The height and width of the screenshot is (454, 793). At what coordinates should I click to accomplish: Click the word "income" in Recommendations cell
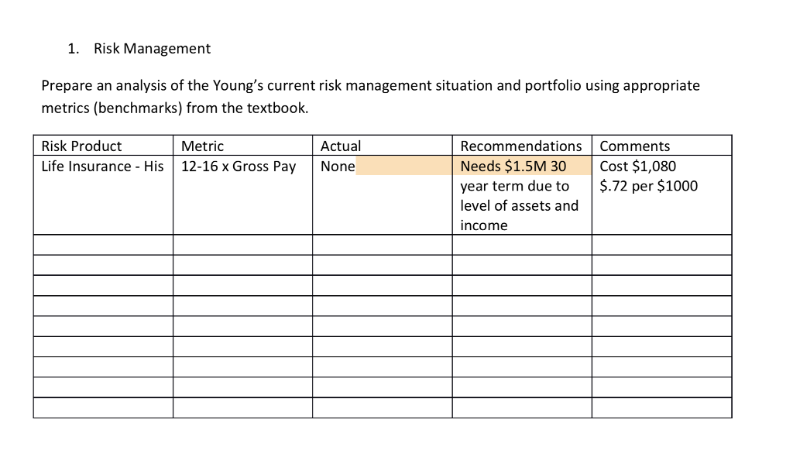pyautogui.click(x=484, y=225)
